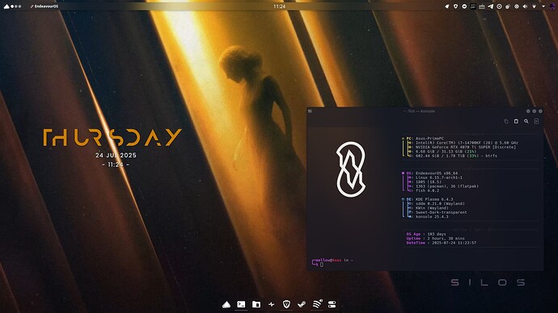Open the Wi-Fi network tray icon

(535, 6)
